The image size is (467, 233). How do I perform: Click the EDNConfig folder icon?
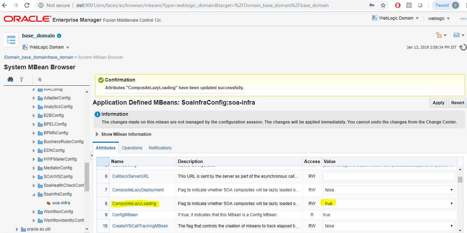[40, 150]
